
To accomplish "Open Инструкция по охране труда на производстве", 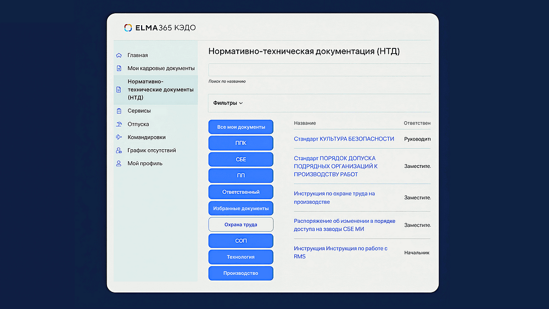I will (x=334, y=198).
